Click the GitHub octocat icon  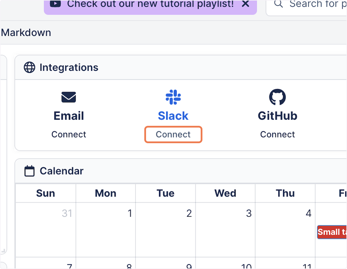click(x=278, y=97)
